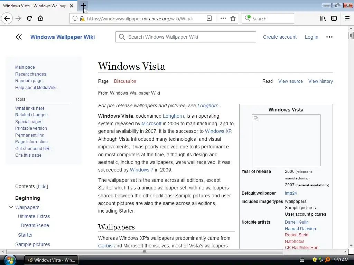354x265 pixels.
Task: Open Main page in sidebar
Action: pos(25,67)
